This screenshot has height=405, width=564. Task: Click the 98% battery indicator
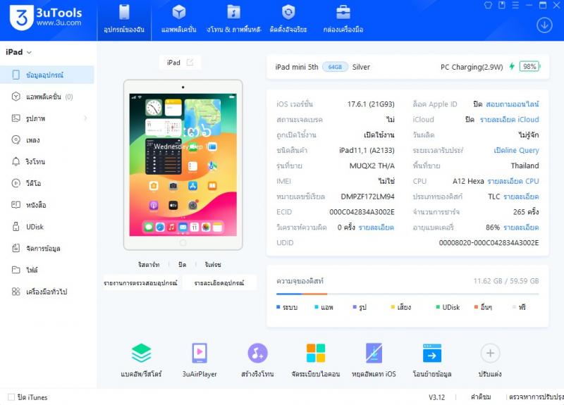(x=529, y=66)
